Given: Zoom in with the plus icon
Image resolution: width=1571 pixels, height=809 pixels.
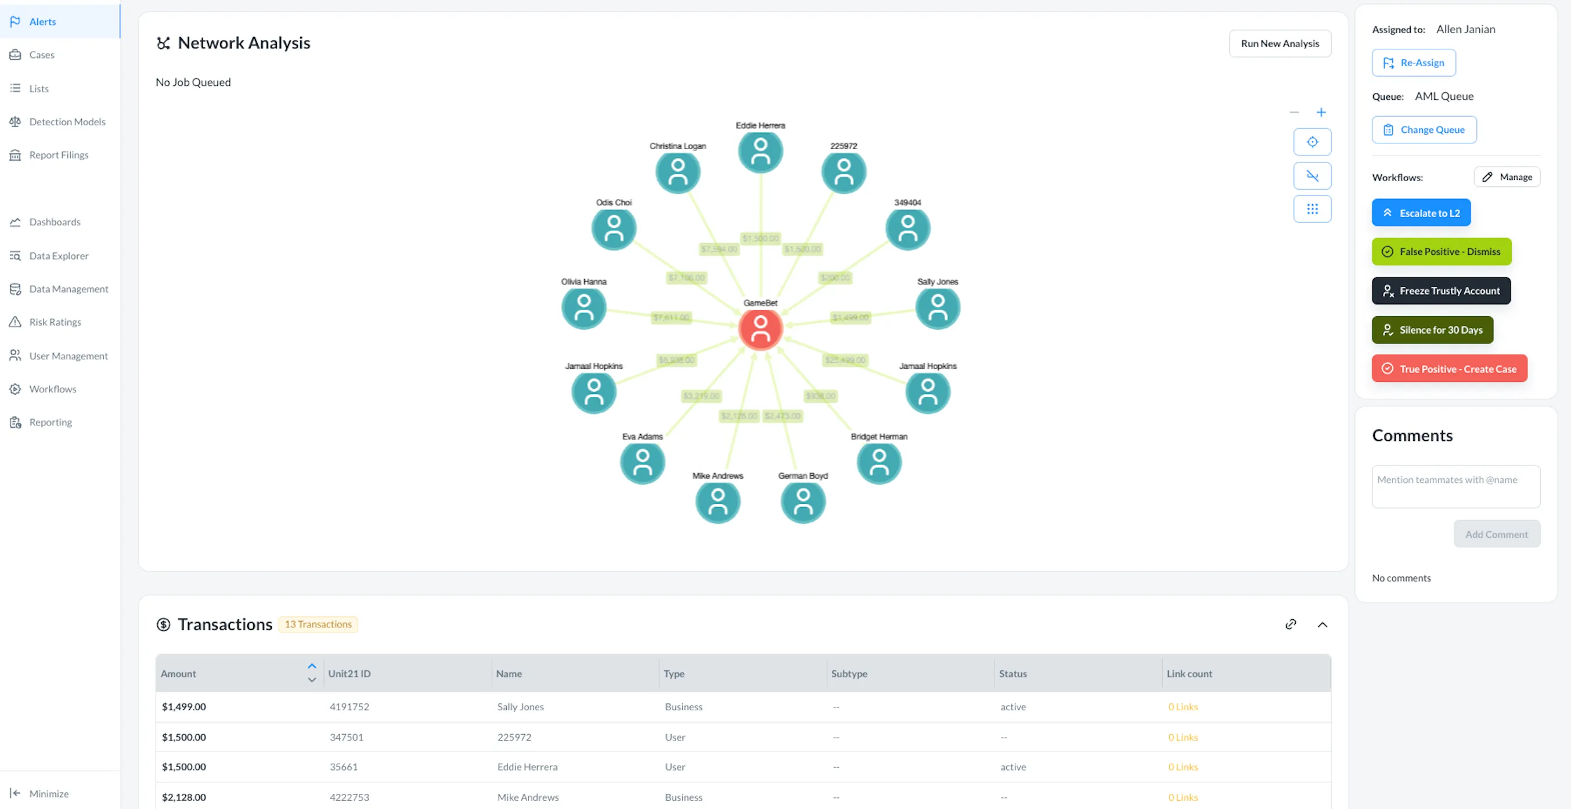Looking at the screenshot, I should tap(1321, 112).
